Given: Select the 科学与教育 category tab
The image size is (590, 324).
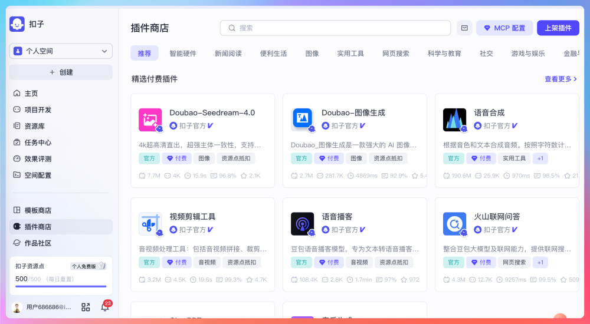Looking at the screenshot, I should tap(444, 54).
